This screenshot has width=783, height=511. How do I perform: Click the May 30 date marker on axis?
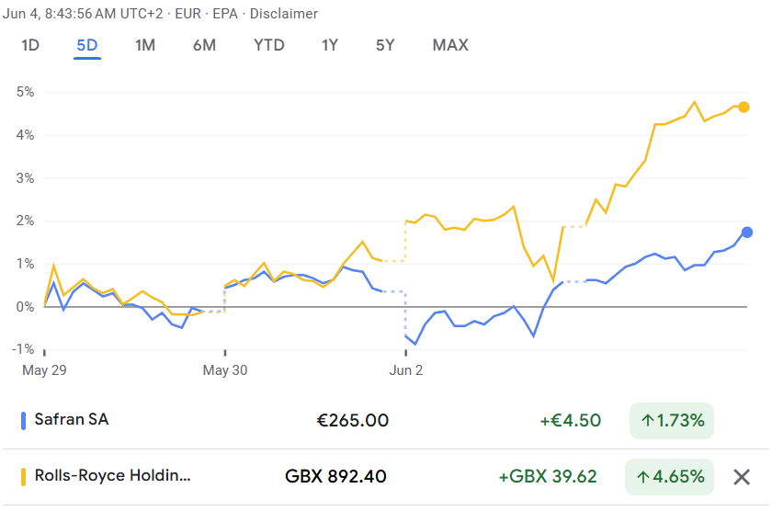(226, 370)
